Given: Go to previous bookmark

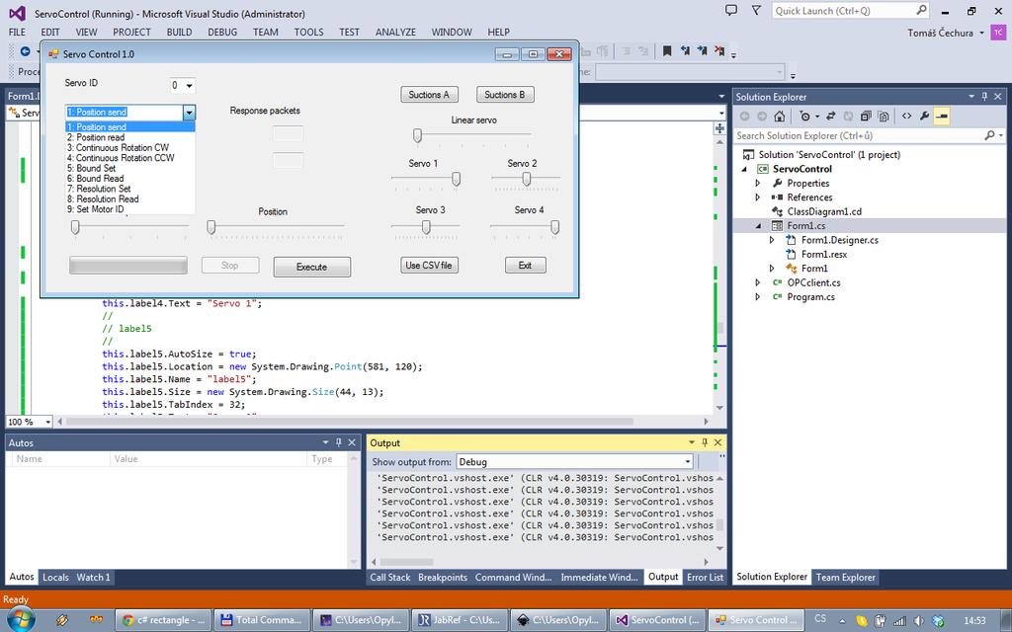Looking at the screenshot, I should tap(685, 51).
